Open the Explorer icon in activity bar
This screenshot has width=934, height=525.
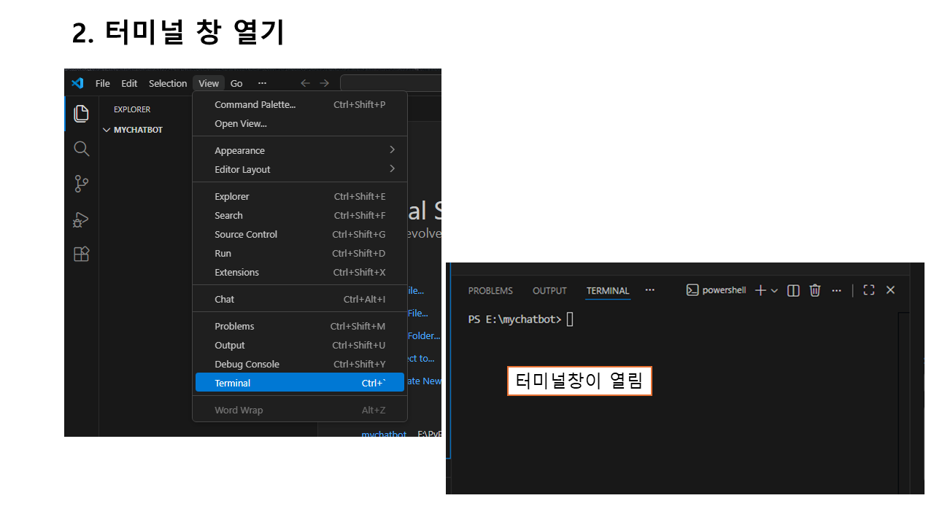point(81,114)
